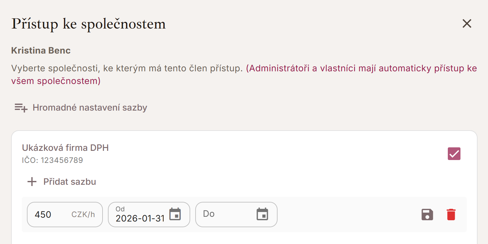Close the Přístup ke společnostem dialog
The image size is (488, 244).
coord(467,24)
